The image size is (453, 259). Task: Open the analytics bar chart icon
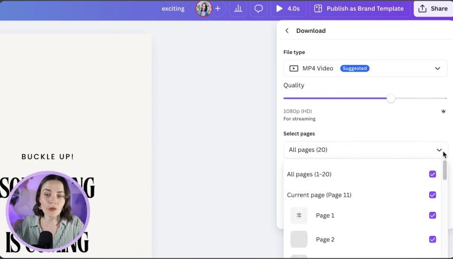point(238,9)
